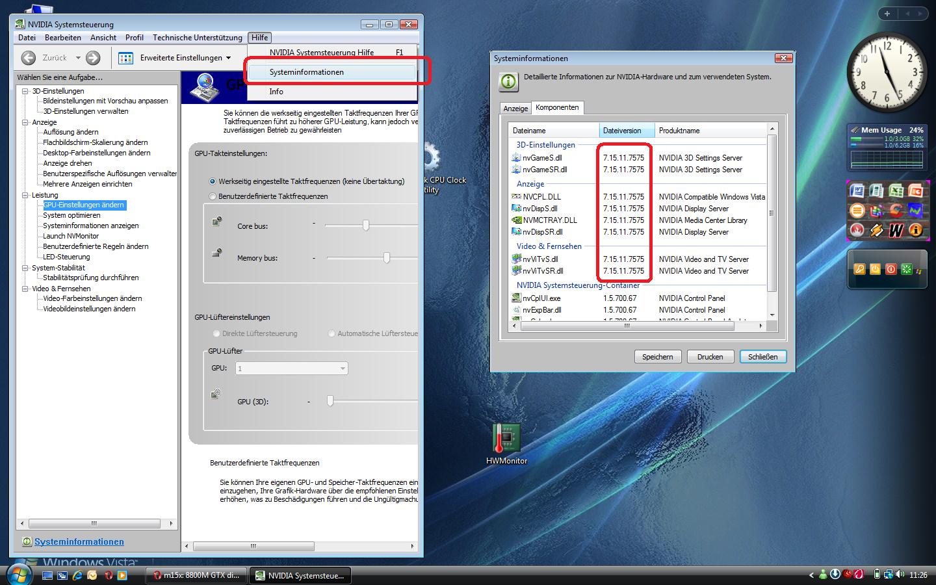Launch HWMonitor from the desktop
Image resolution: width=936 pixels, height=585 pixels.
click(x=506, y=444)
